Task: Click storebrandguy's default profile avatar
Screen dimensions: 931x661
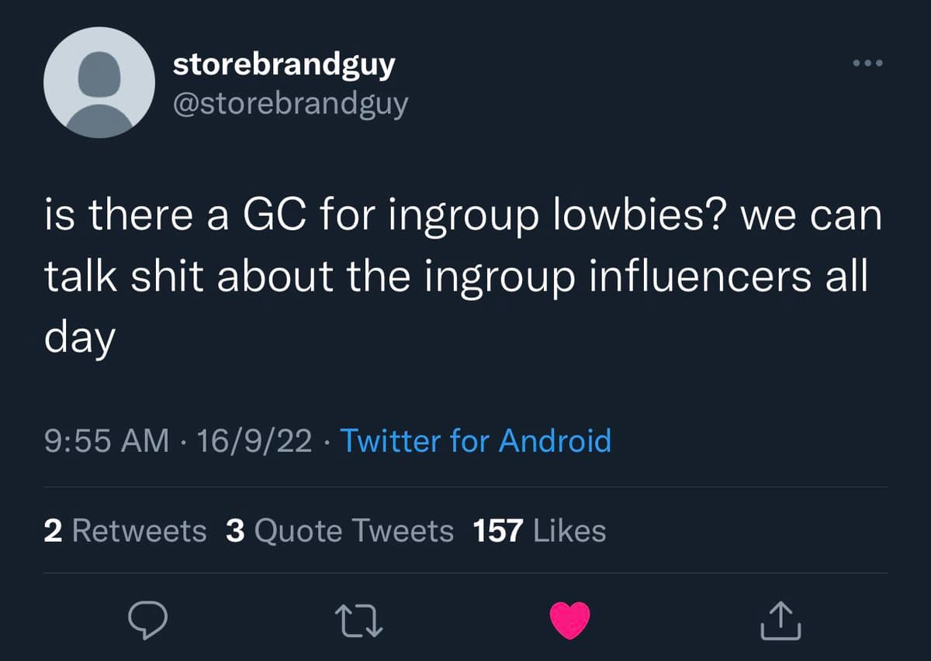Action: tap(99, 81)
